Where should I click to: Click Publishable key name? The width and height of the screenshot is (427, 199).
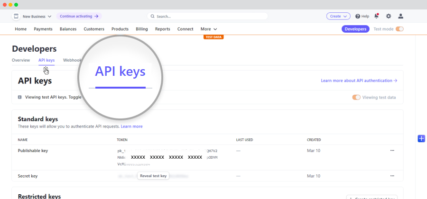point(33,151)
